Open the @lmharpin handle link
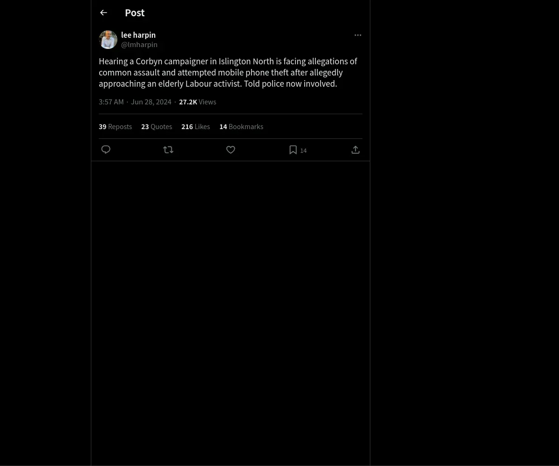 139,45
